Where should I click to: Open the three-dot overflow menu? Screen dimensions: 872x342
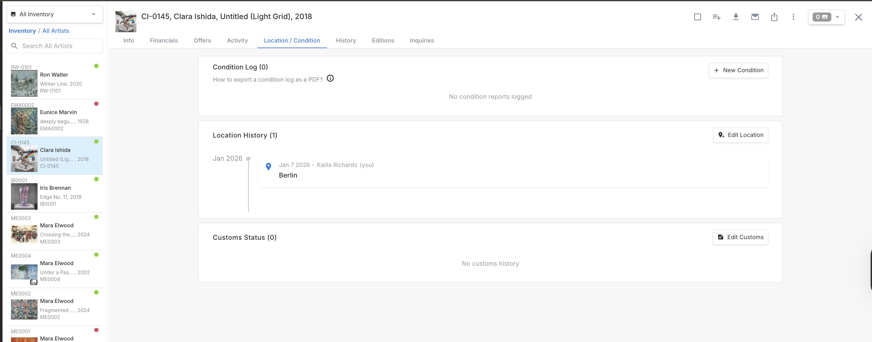point(793,17)
